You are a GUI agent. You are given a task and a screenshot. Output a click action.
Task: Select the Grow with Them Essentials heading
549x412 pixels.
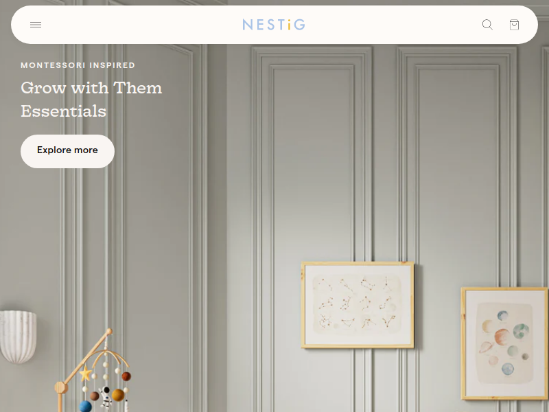[91, 99]
